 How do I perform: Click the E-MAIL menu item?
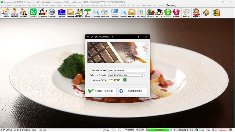coord(171,6)
